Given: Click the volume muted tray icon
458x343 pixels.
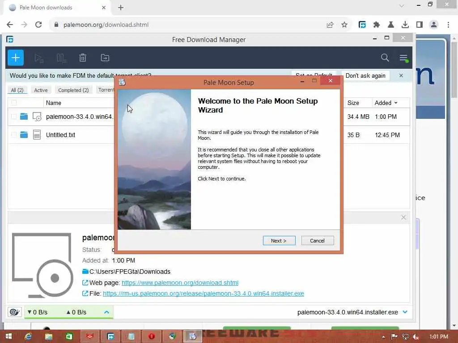Looking at the screenshot, I should tap(416, 337).
